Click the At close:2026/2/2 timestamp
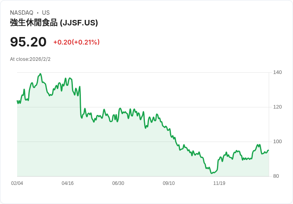The image size is (293, 204). coord(30,59)
